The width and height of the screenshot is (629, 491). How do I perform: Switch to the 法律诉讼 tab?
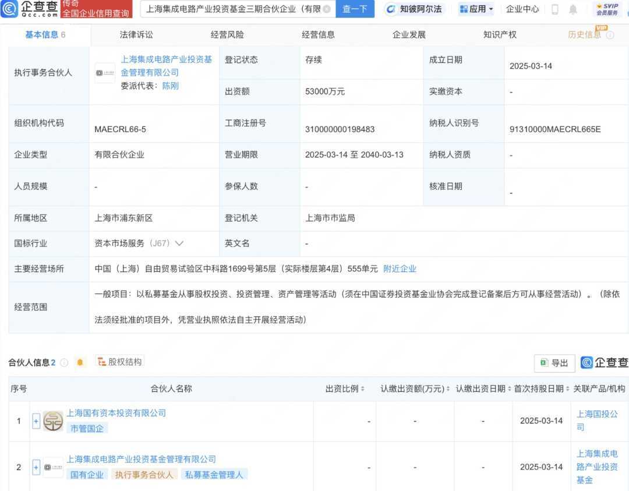click(136, 34)
